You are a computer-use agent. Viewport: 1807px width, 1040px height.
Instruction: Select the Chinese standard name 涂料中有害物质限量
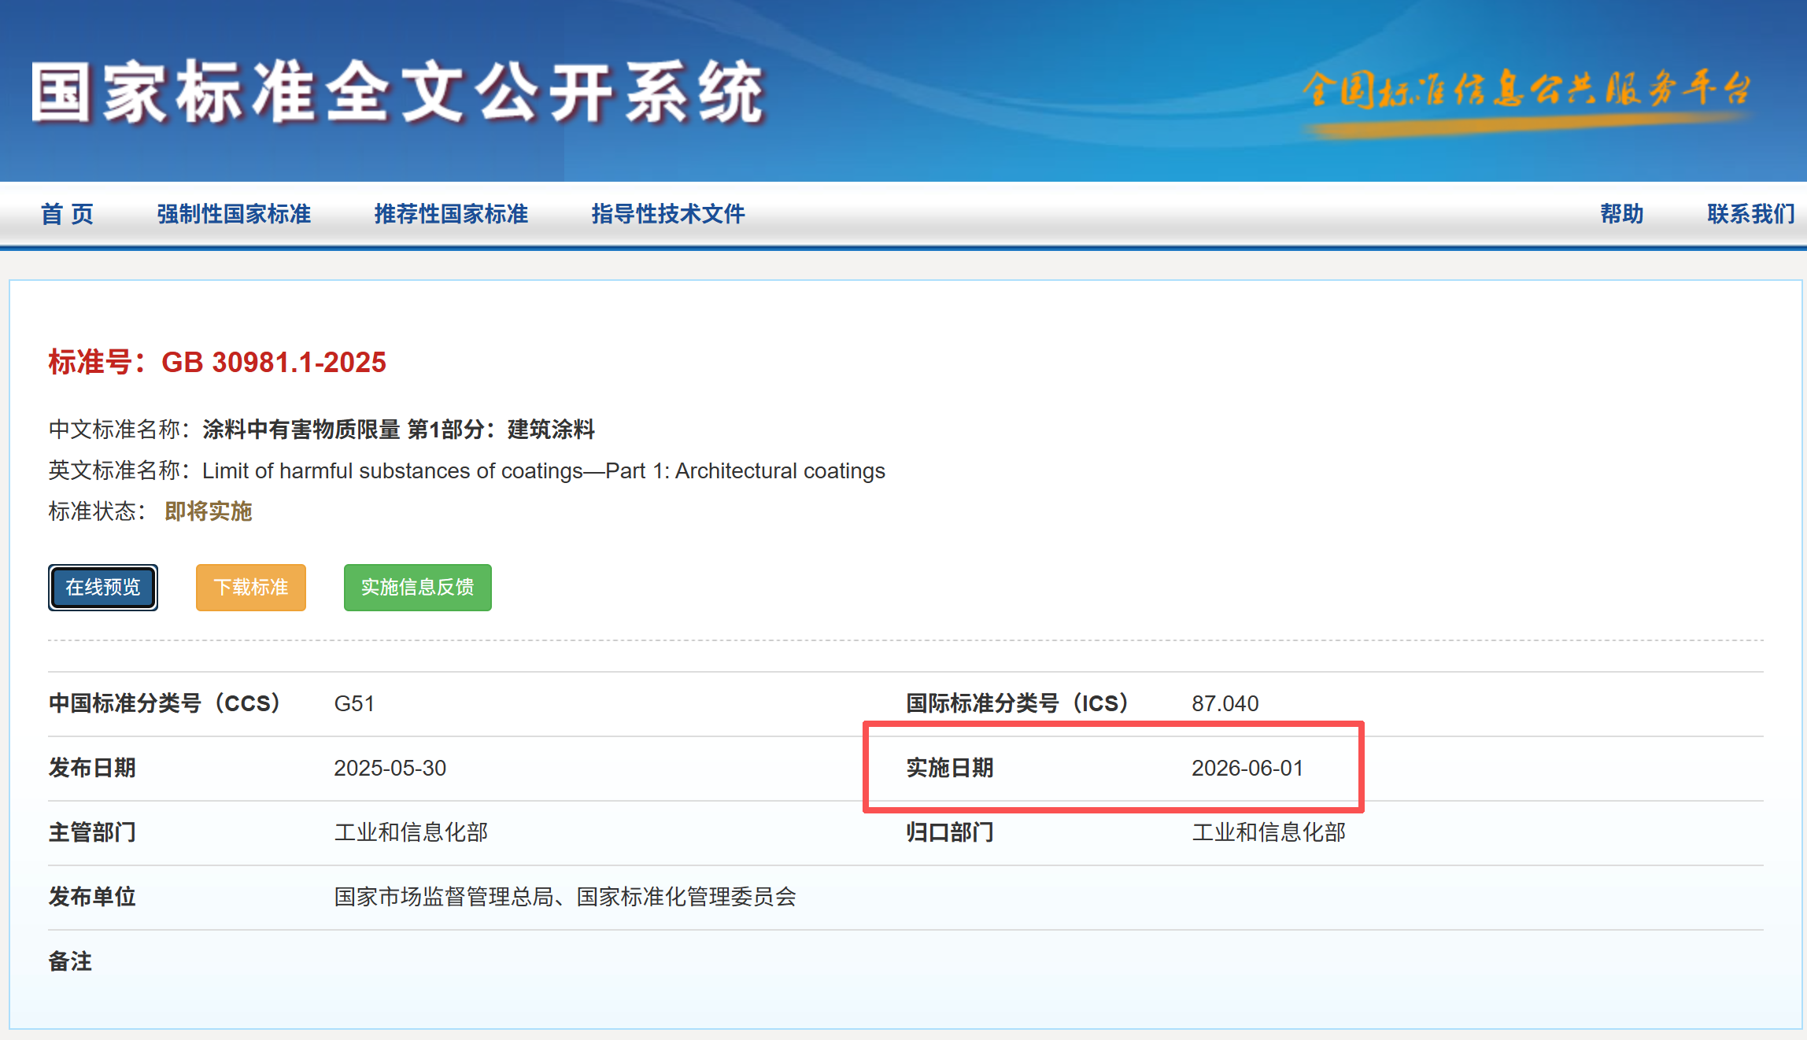coord(397,430)
